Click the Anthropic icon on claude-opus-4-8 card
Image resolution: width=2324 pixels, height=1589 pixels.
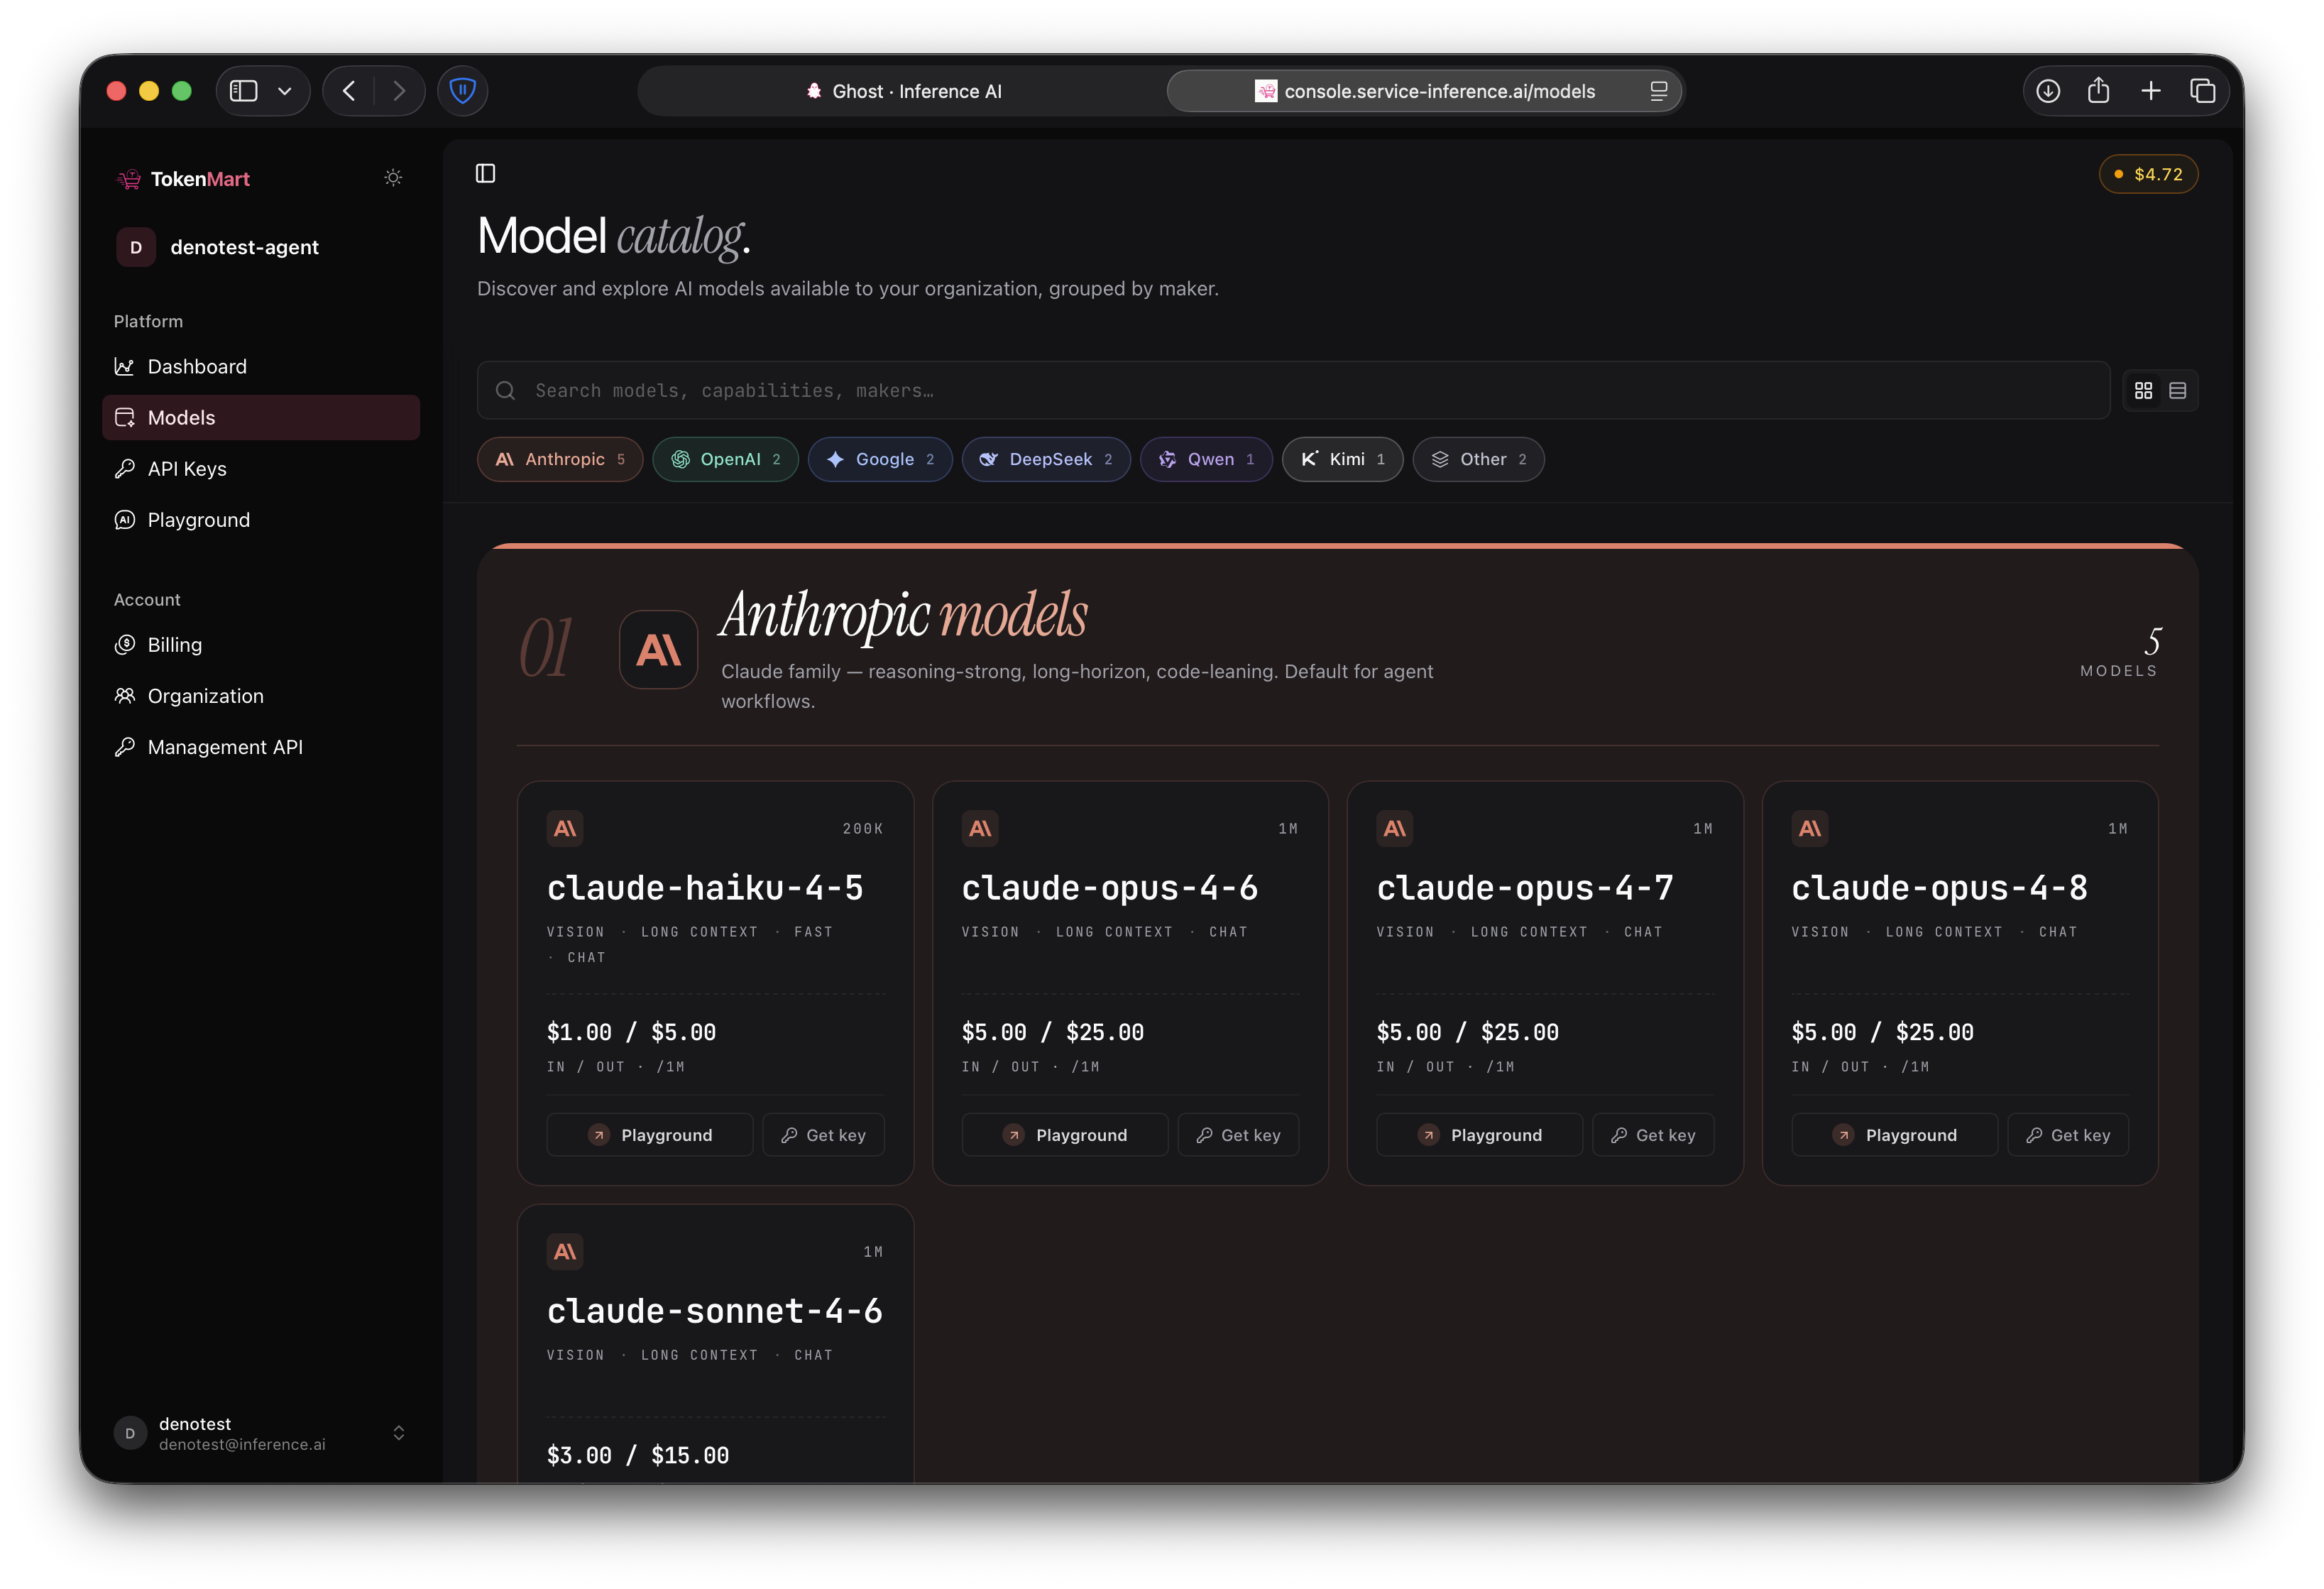pos(1810,828)
